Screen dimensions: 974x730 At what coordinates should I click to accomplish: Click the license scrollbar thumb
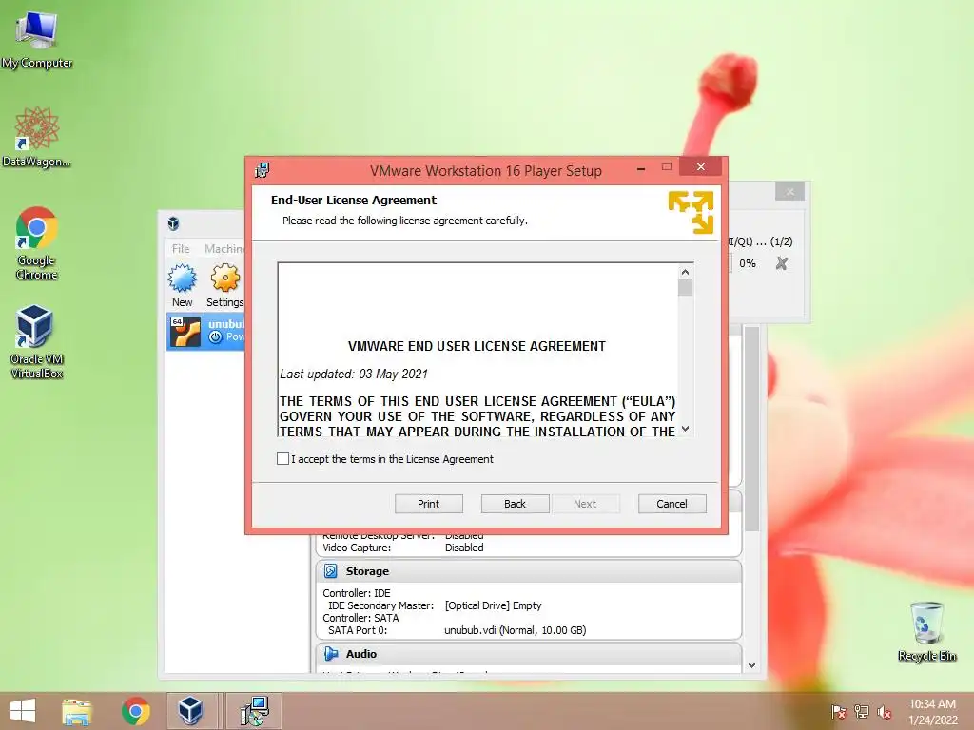[x=685, y=288]
